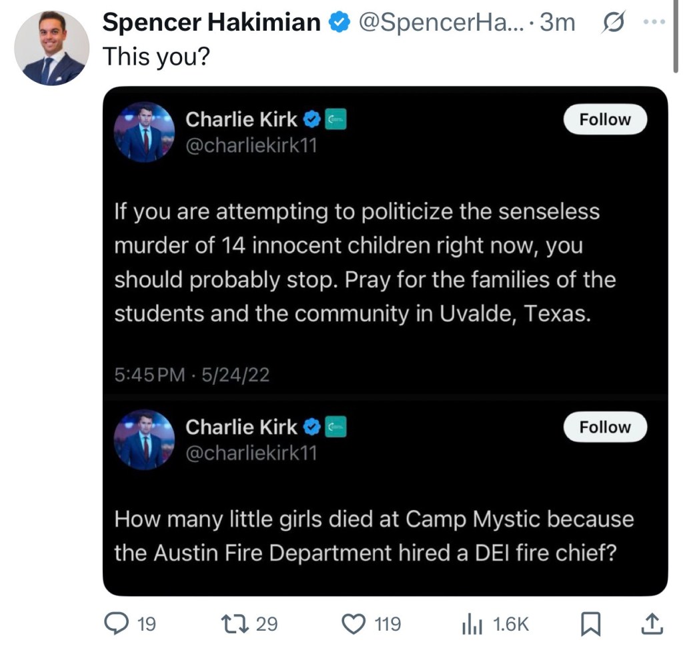Click the share upload icon
The image size is (683, 646).
652,623
